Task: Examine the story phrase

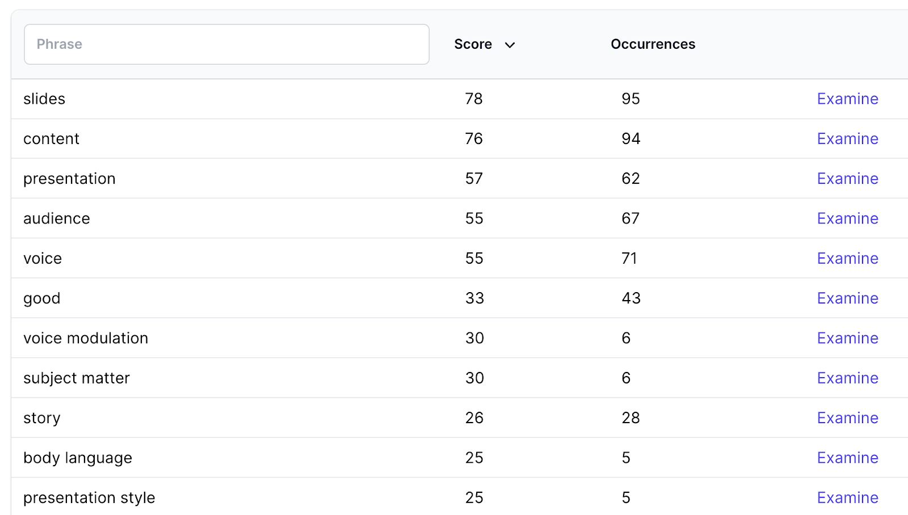Action: coord(847,418)
